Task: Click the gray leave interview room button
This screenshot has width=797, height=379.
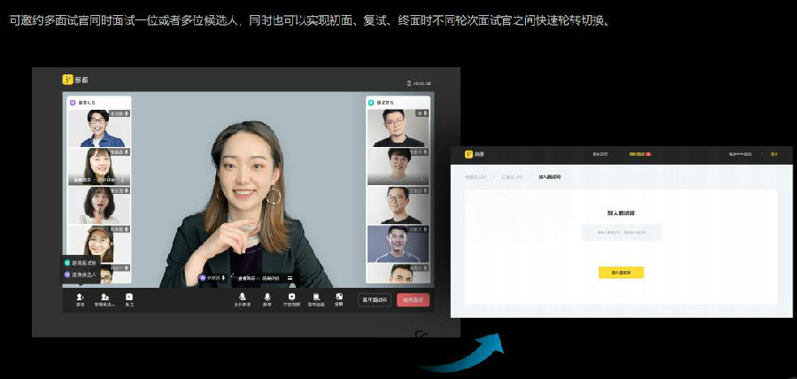Action: (375, 299)
